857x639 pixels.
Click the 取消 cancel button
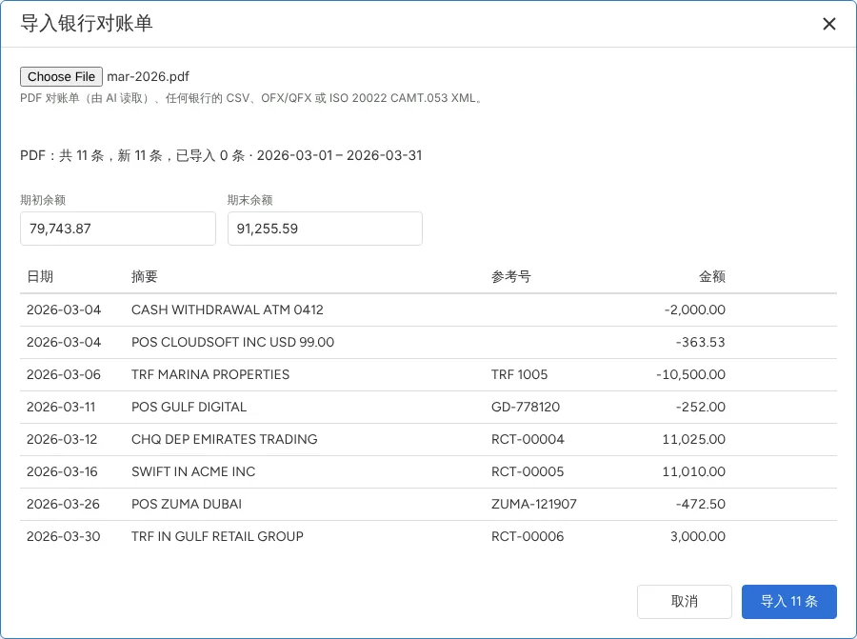[685, 601]
